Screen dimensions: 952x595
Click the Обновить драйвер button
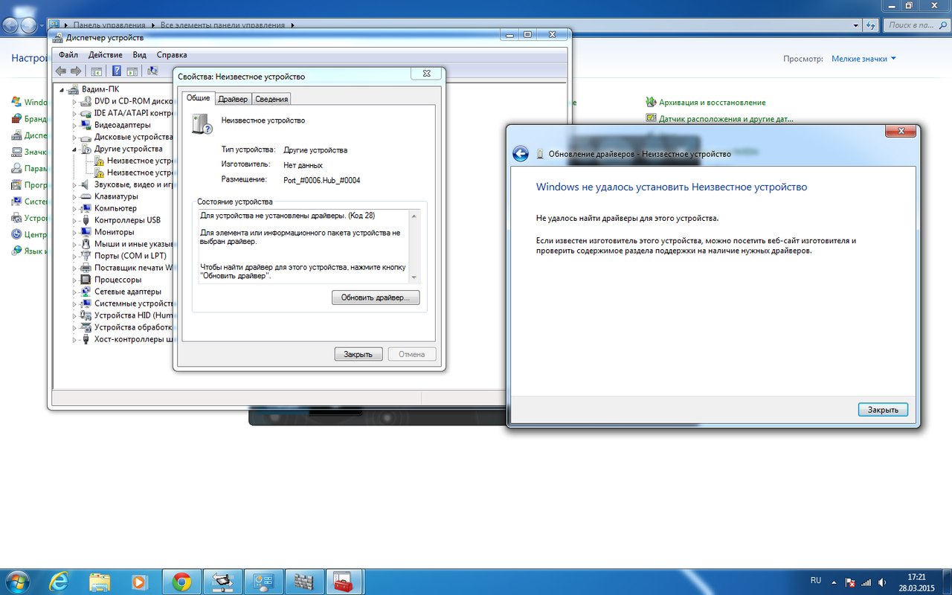pyautogui.click(x=376, y=297)
